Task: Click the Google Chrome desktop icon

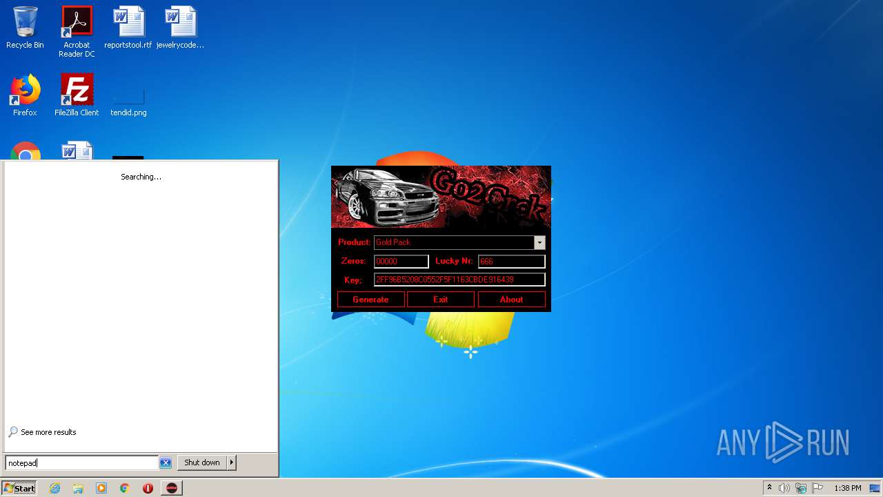Action: [25, 151]
